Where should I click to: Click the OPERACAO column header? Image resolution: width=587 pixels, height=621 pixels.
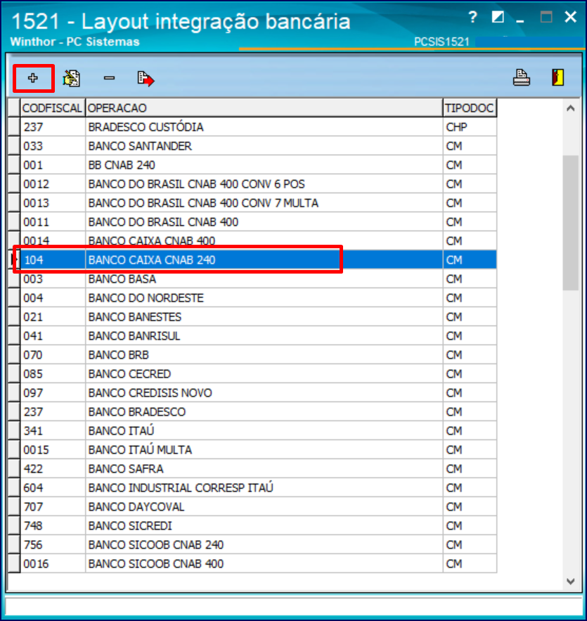coord(264,108)
